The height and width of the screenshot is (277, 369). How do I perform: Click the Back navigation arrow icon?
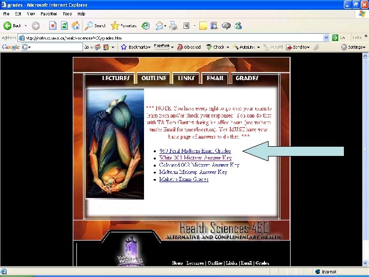click(7, 26)
